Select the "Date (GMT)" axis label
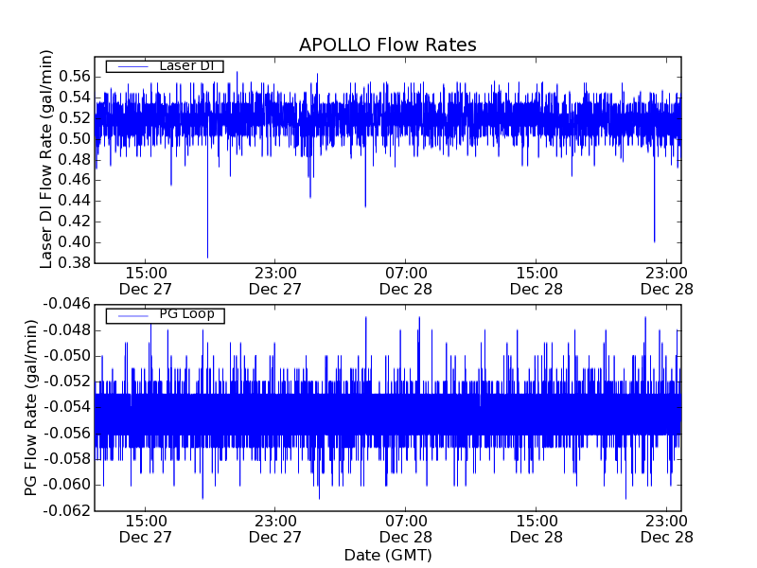757x568 pixels. [x=388, y=555]
